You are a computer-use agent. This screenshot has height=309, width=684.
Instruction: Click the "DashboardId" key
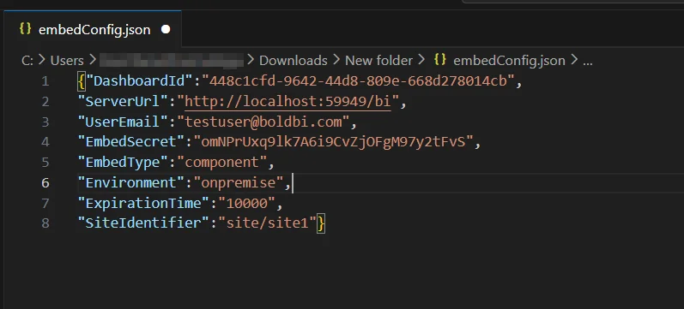coord(139,81)
